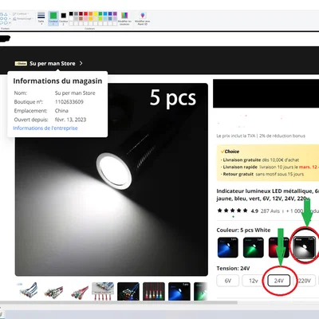The width and height of the screenshot is (319, 319).
Task: Open sixth gallery thumbnail with colored light beams
Action: pyautogui.click(x=154, y=291)
